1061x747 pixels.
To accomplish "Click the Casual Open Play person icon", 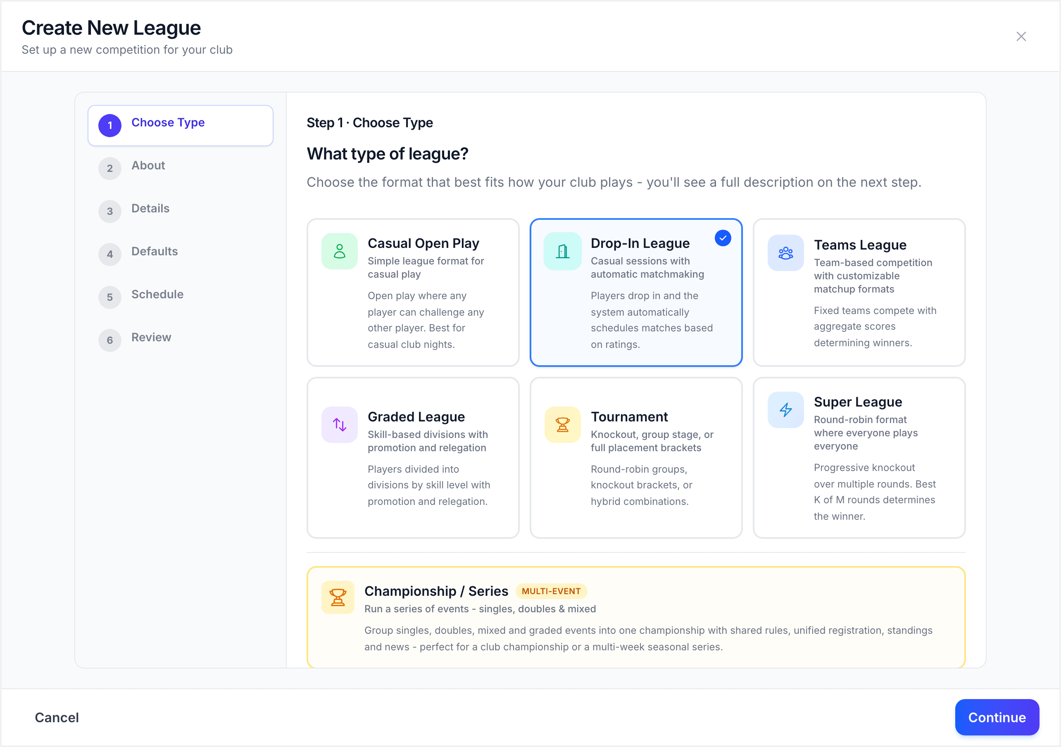I will click(339, 251).
